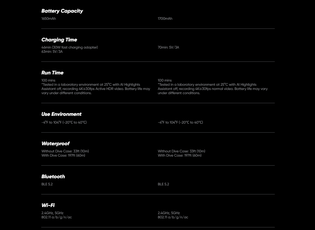The width and height of the screenshot is (315, 230).
Task: Select the Wi-Fi heading
Action: (x=48, y=205)
